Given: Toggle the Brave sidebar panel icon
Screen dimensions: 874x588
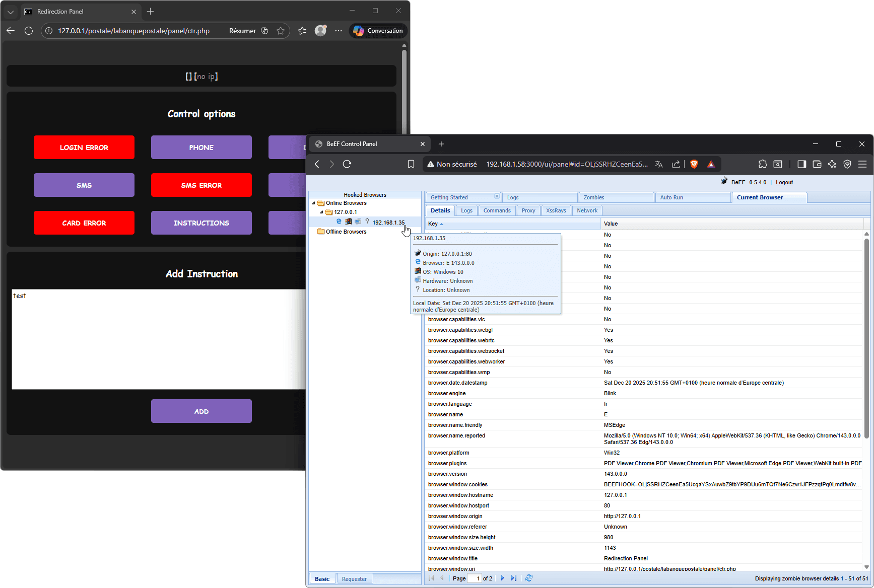Looking at the screenshot, I should 802,164.
